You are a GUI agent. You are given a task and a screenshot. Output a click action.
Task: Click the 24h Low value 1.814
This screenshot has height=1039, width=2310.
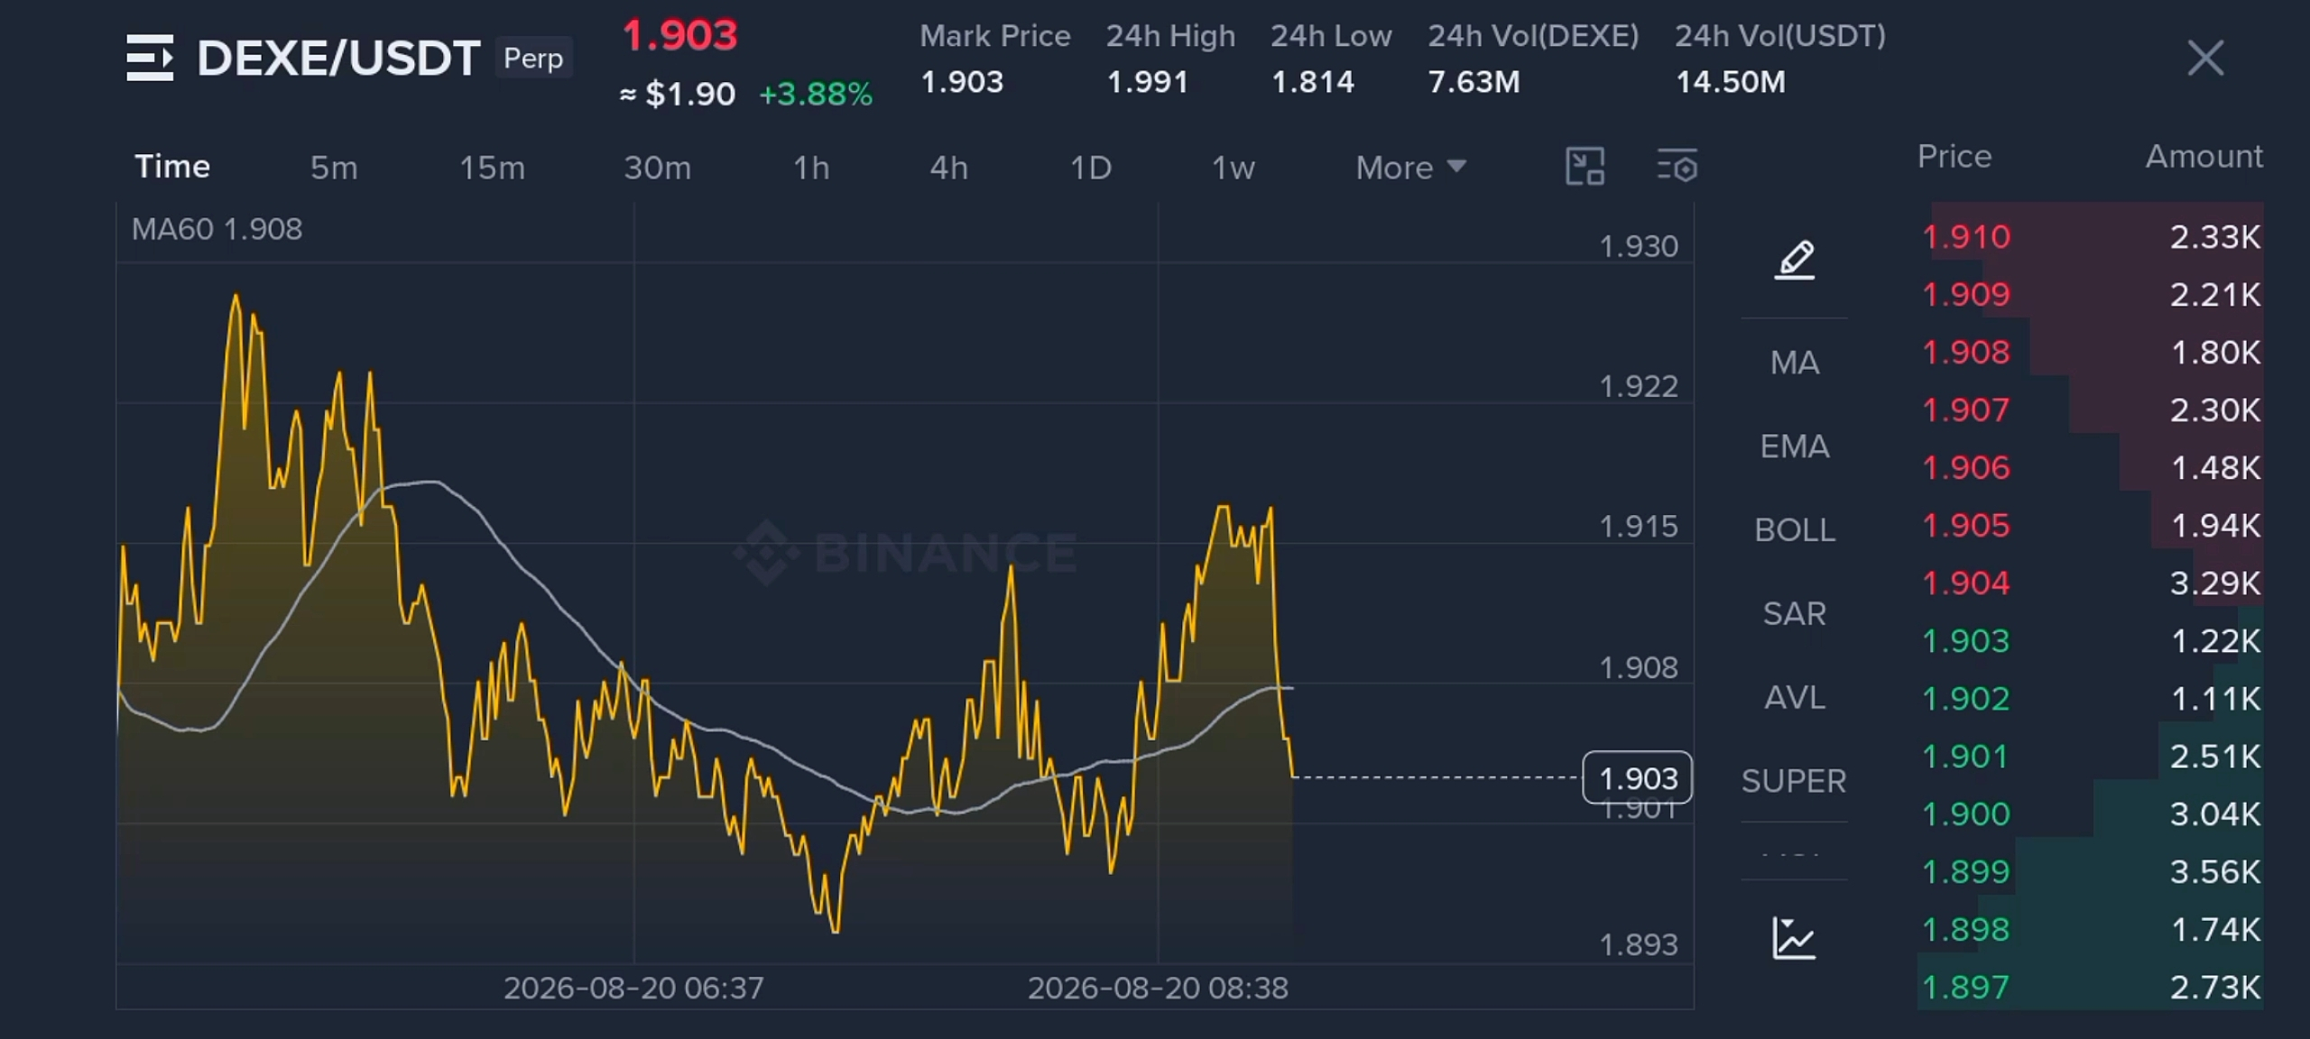(1313, 82)
